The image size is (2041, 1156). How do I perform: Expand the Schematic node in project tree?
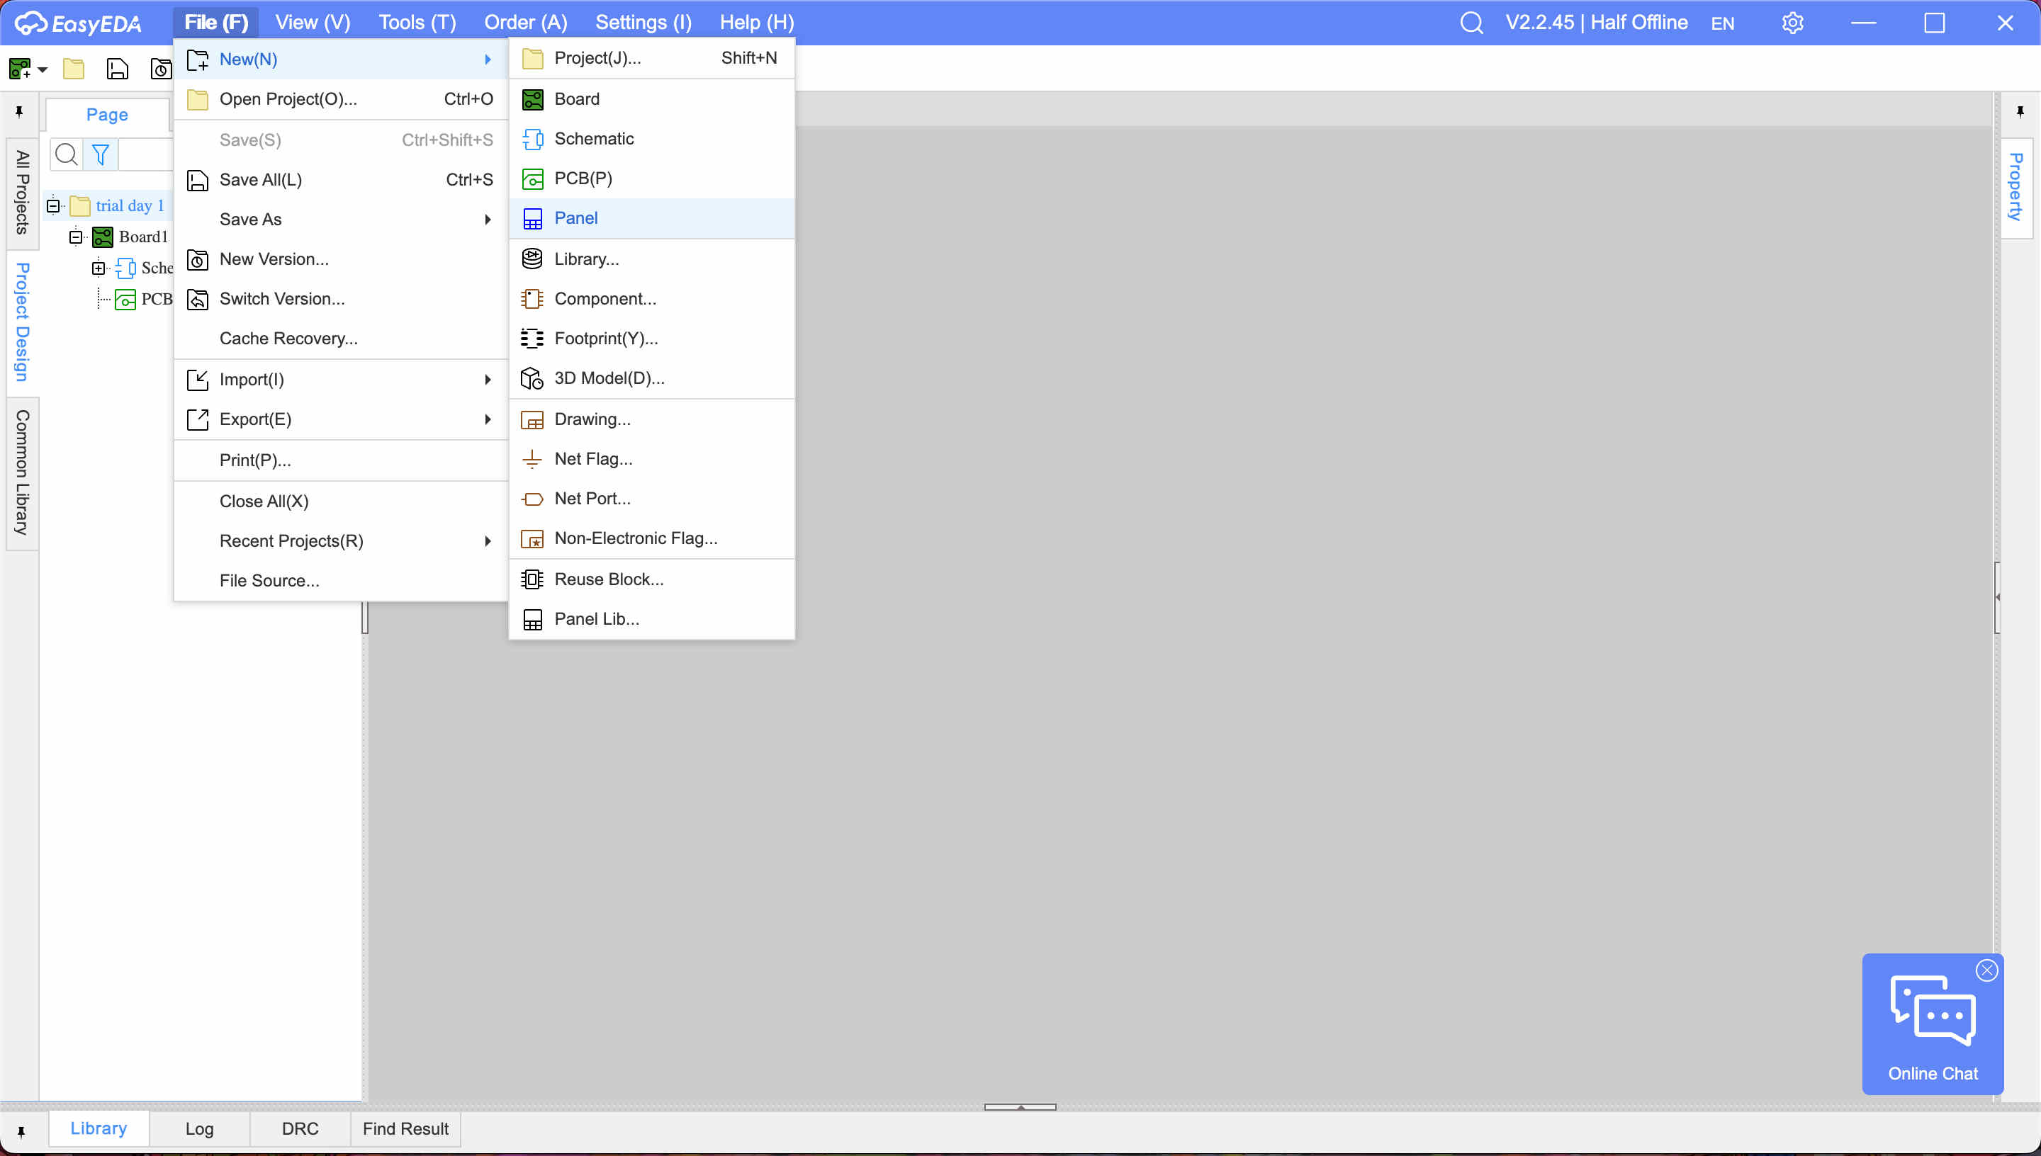point(99,268)
